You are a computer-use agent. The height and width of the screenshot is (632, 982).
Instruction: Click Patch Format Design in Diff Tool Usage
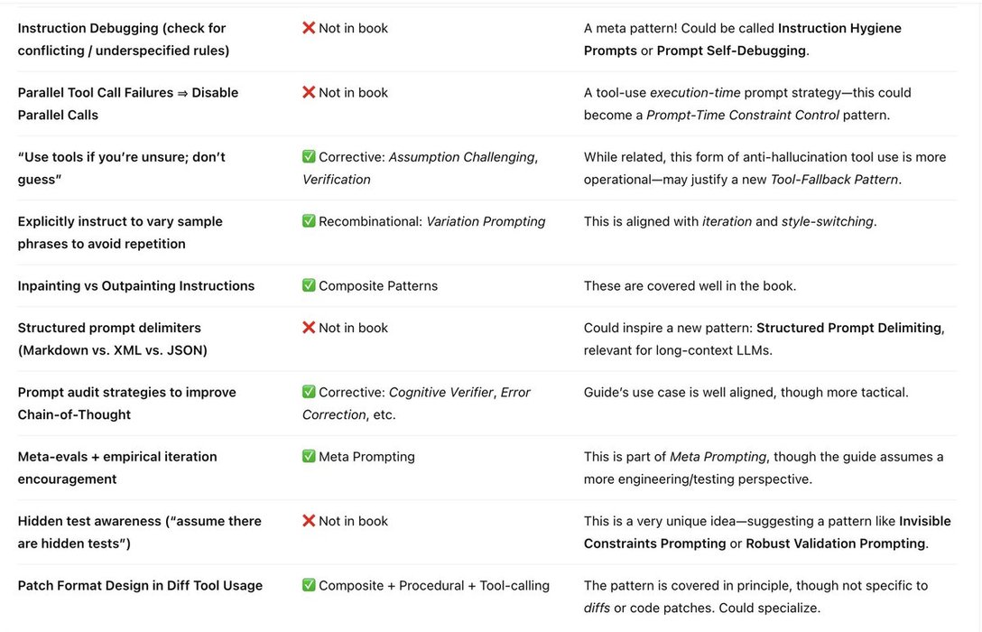pyautogui.click(x=140, y=585)
